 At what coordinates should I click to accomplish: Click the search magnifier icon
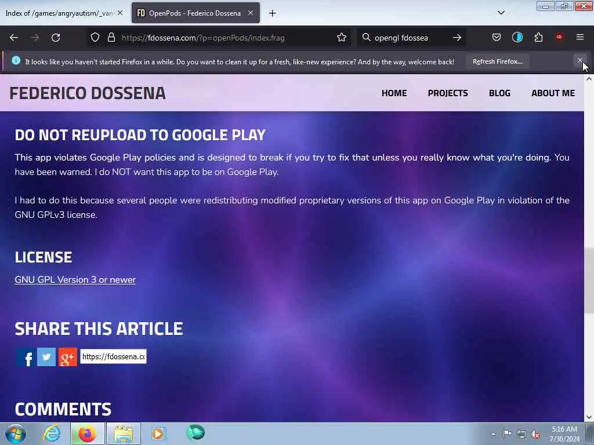tap(366, 38)
